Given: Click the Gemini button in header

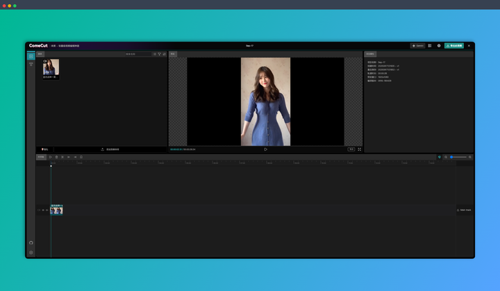Looking at the screenshot, I should click(x=417, y=46).
